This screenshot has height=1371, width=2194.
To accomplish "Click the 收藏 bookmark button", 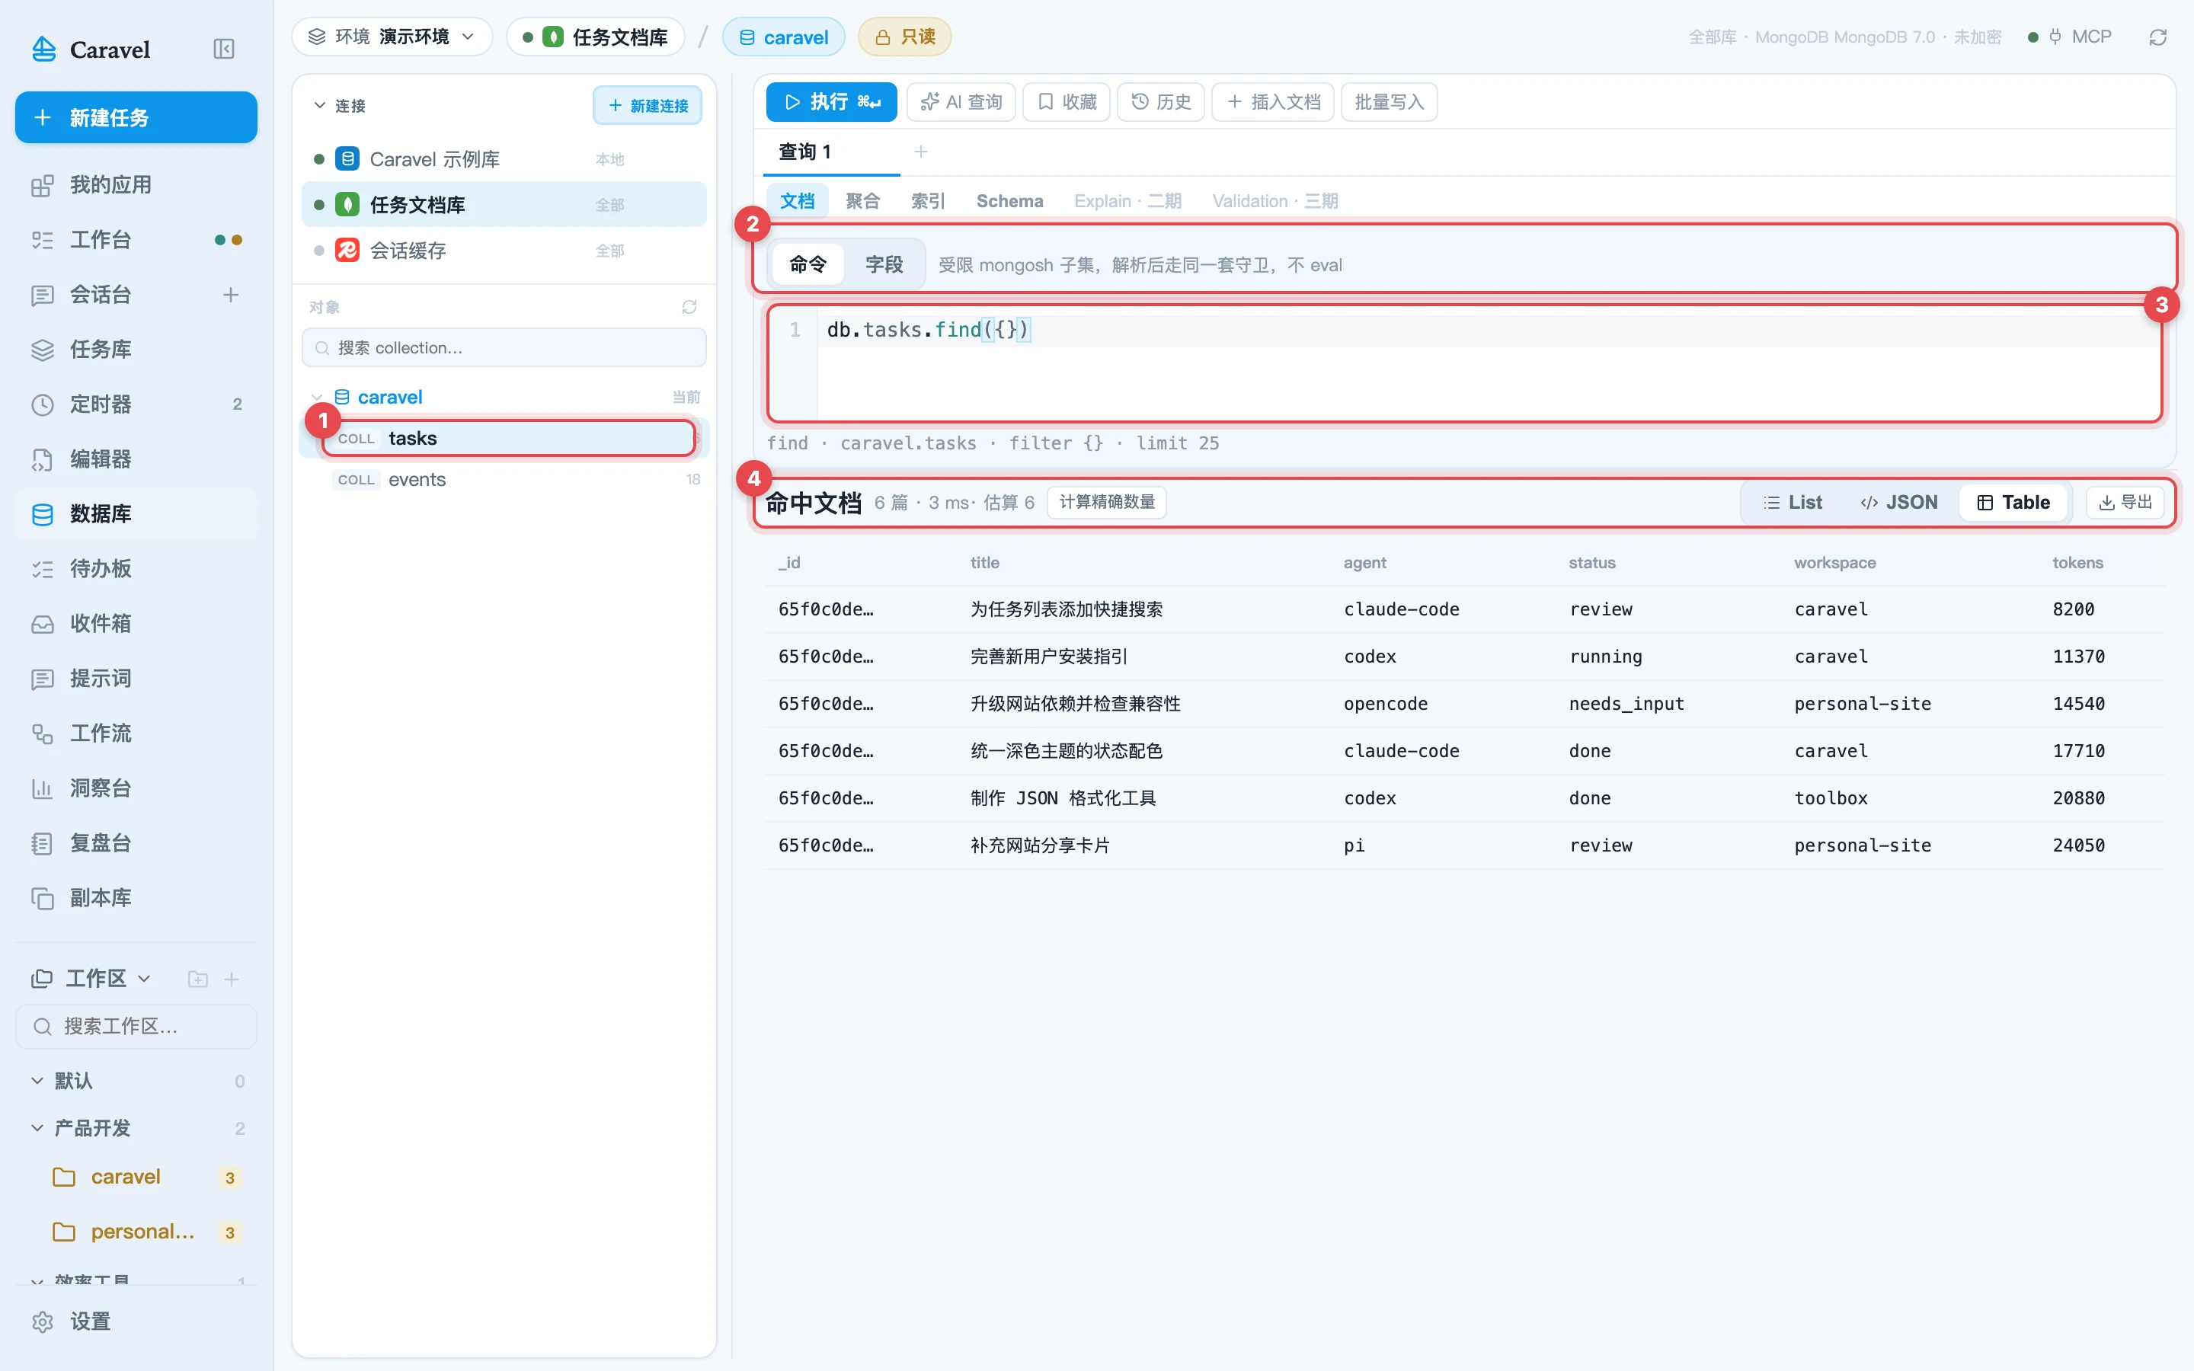I will click(1067, 101).
